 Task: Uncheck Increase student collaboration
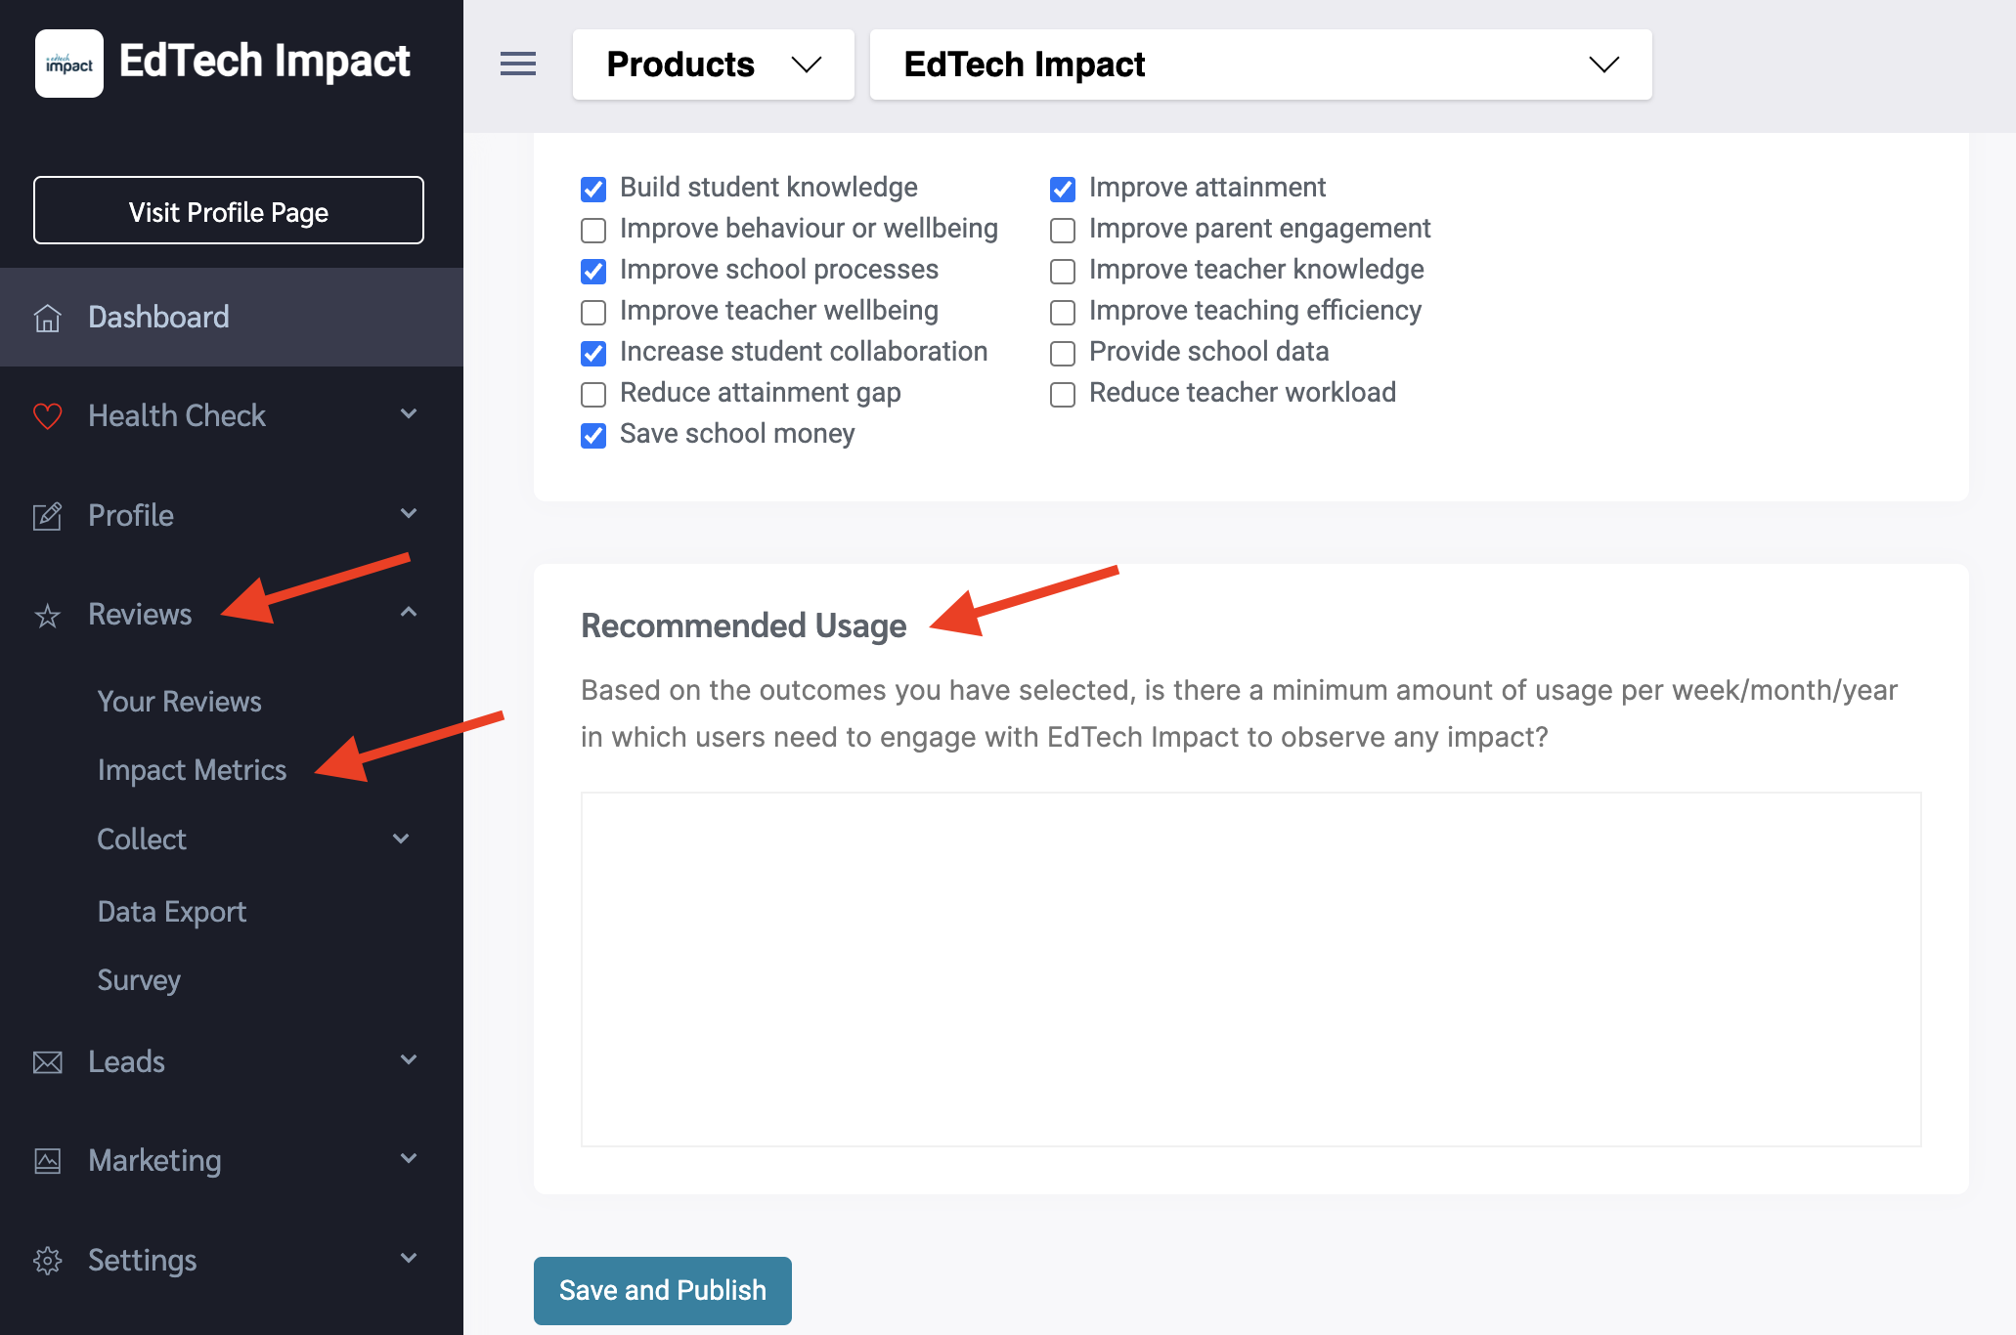593,353
